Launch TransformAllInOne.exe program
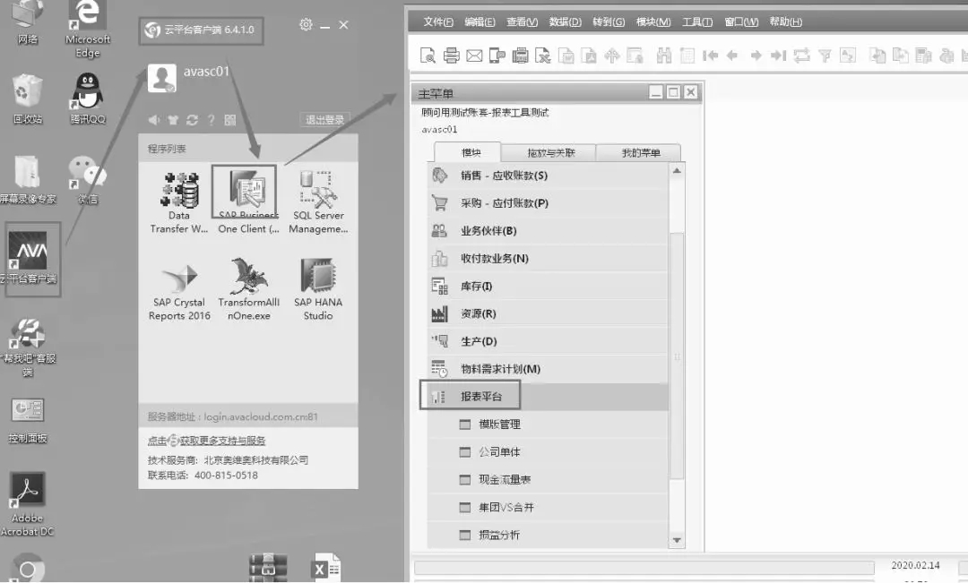The image size is (968, 583). coord(249,290)
